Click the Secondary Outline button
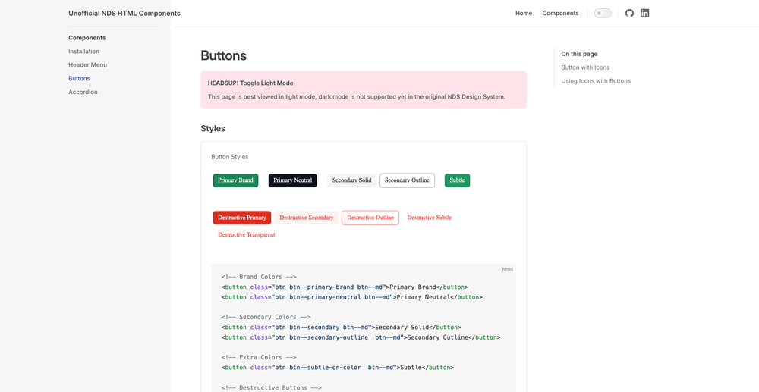This screenshot has height=392, width=759. (x=407, y=180)
